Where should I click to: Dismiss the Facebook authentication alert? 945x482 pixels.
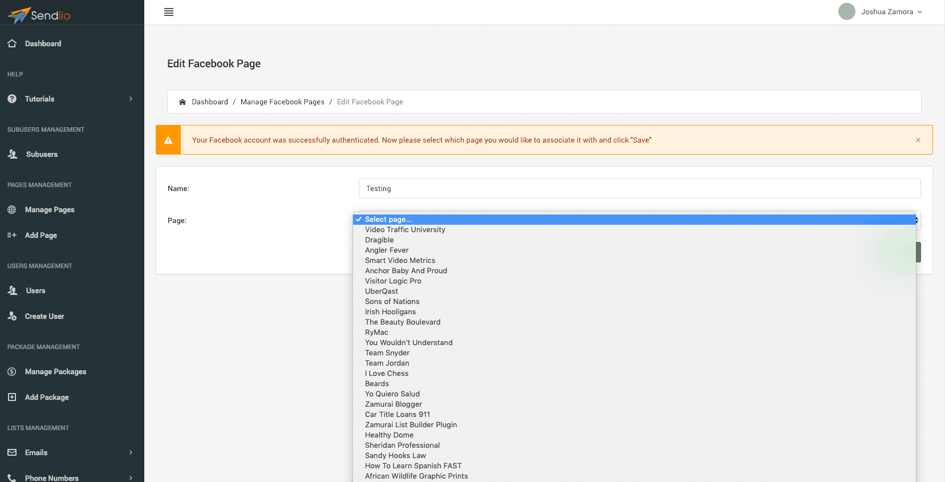click(x=918, y=140)
